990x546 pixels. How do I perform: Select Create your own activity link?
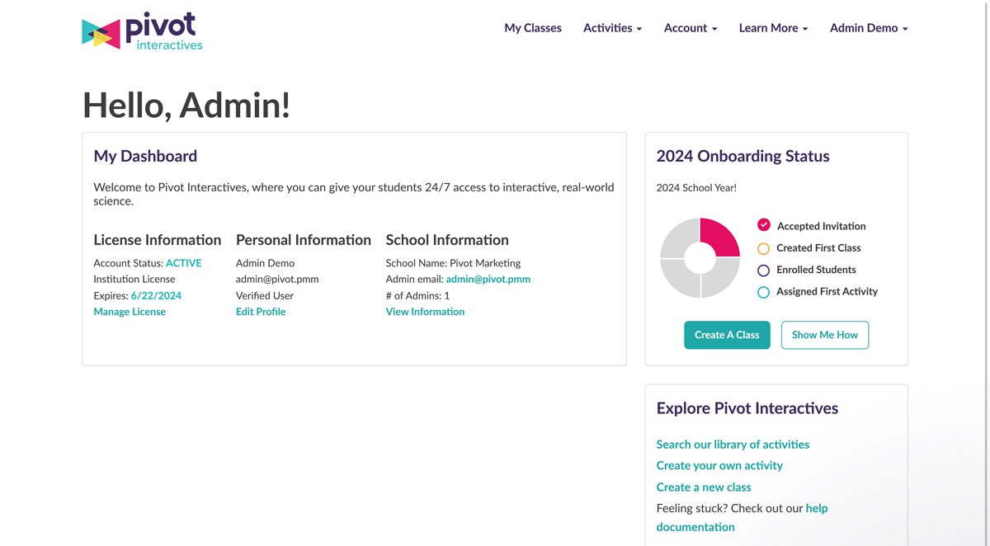719,466
